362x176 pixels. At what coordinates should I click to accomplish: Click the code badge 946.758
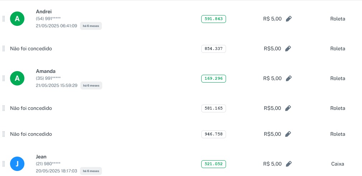(x=213, y=134)
